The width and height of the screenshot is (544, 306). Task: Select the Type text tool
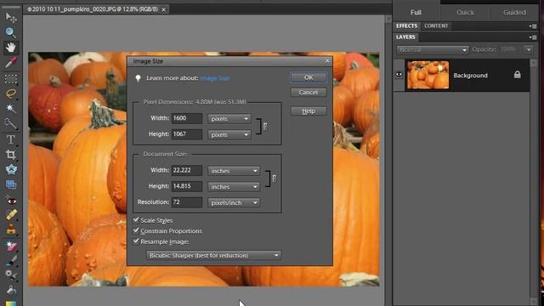pyautogui.click(x=11, y=139)
